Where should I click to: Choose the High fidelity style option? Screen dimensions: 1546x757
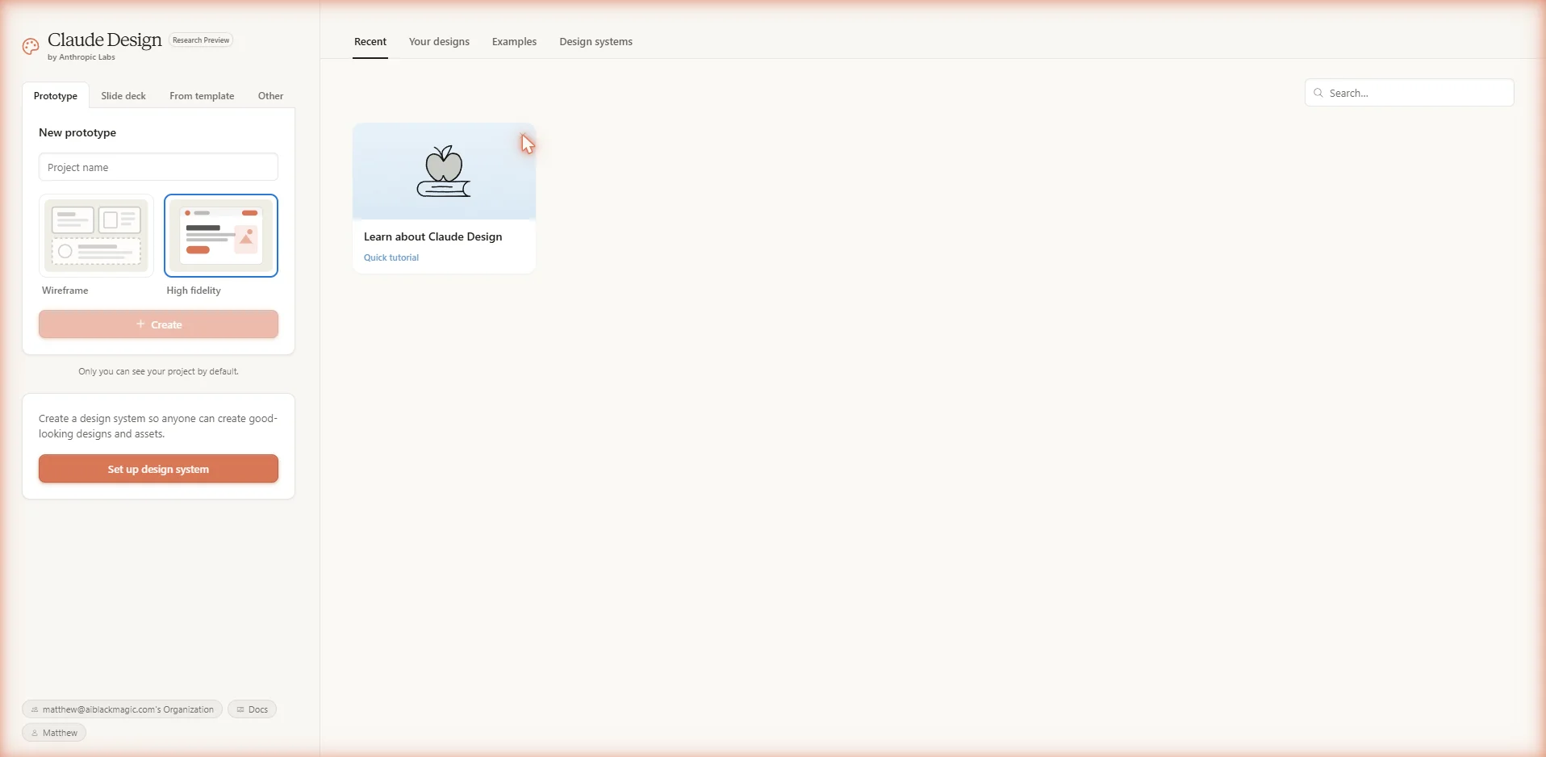(x=221, y=235)
